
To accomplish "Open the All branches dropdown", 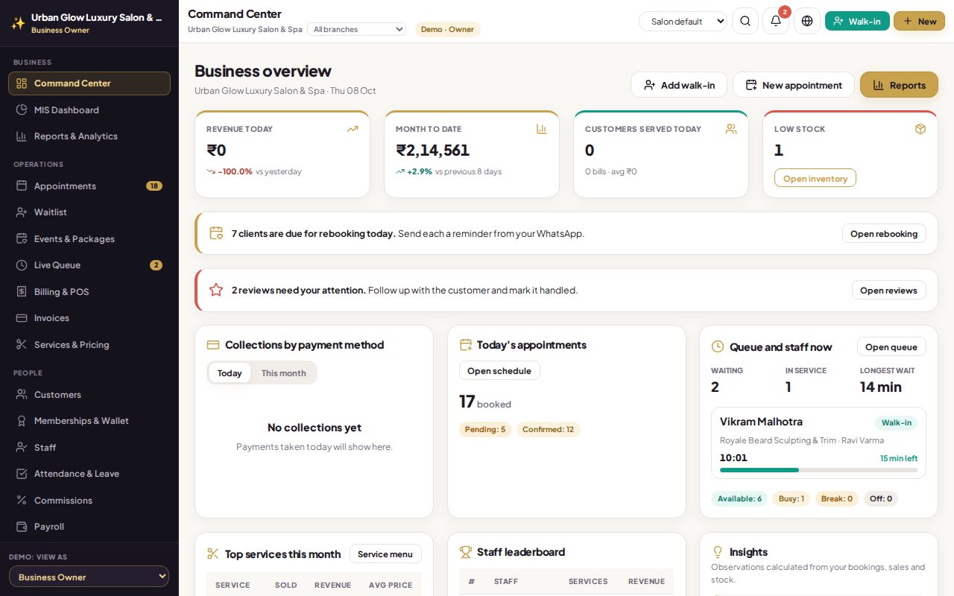I will tap(356, 29).
